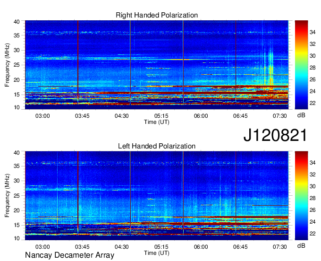Screen dimensions: 321x261
Task: Click 20 MHz frequency tick of Left Handed plot
Action: [17, 210]
